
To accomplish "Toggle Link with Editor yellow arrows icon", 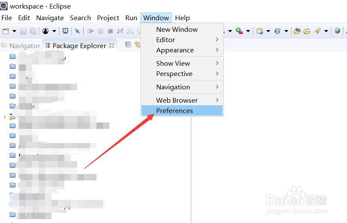I will (x=138, y=45).
